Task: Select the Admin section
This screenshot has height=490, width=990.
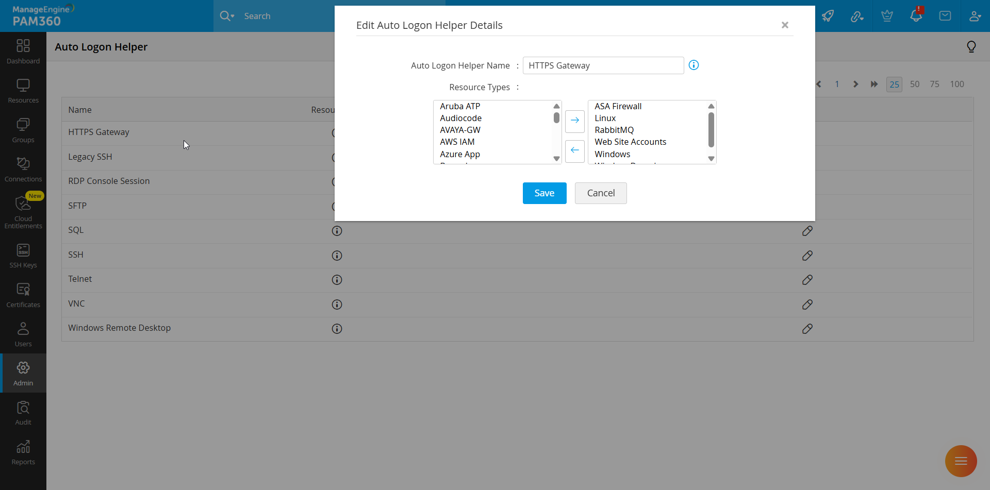Action: pyautogui.click(x=23, y=374)
